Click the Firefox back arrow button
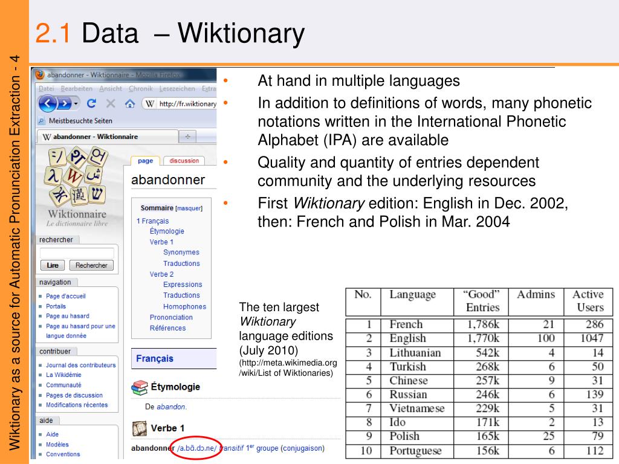The height and width of the screenshot is (464, 619). (x=48, y=104)
